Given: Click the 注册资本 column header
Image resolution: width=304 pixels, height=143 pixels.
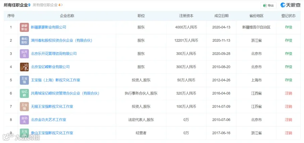Looking at the screenshot, I should tap(186, 16).
